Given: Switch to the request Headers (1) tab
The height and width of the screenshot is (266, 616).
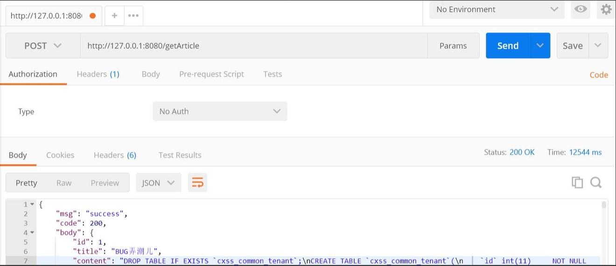Looking at the screenshot, I should point(98,74).
